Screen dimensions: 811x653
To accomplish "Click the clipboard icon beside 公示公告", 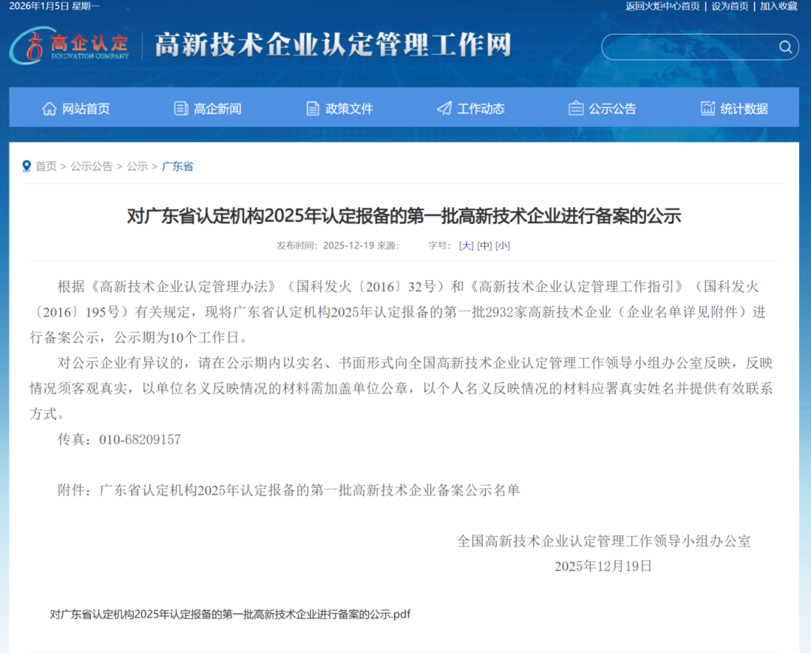I will click(x=576, y=108).
